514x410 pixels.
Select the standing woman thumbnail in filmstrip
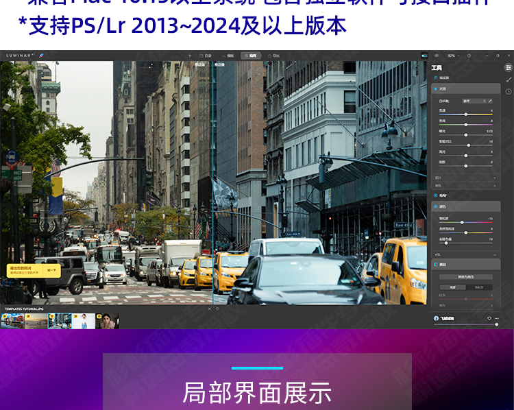(x=84, y=321)
